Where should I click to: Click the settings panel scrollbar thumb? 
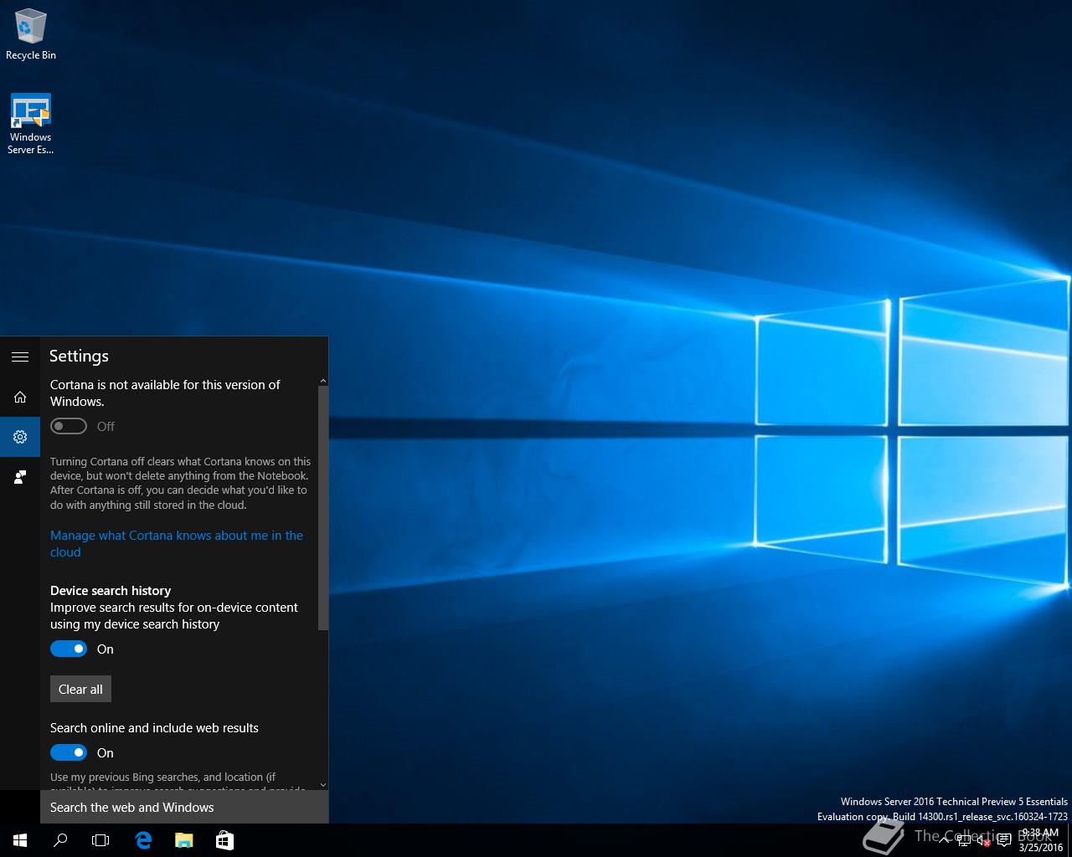tap(323, 508)
